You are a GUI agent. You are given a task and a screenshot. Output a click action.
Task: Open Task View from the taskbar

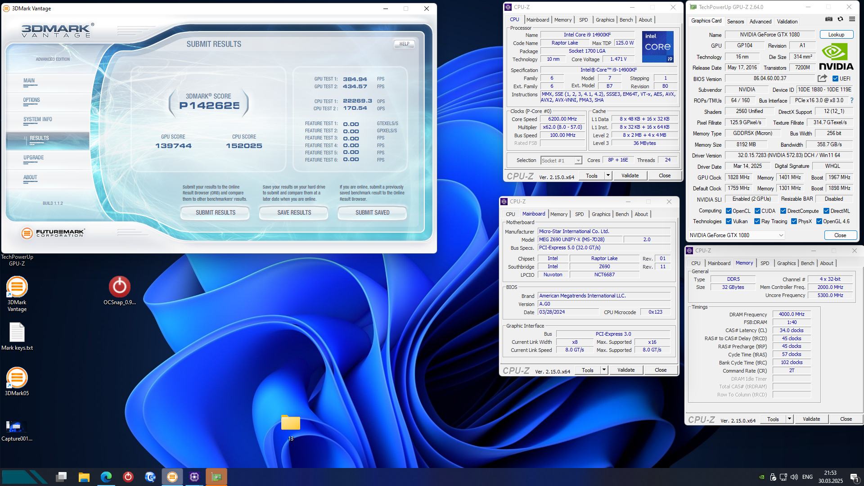click(x=61, y=477)
